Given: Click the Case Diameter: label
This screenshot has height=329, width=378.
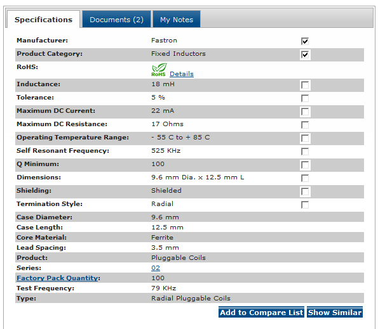Looking at the screenshot, I should [44, 217].
